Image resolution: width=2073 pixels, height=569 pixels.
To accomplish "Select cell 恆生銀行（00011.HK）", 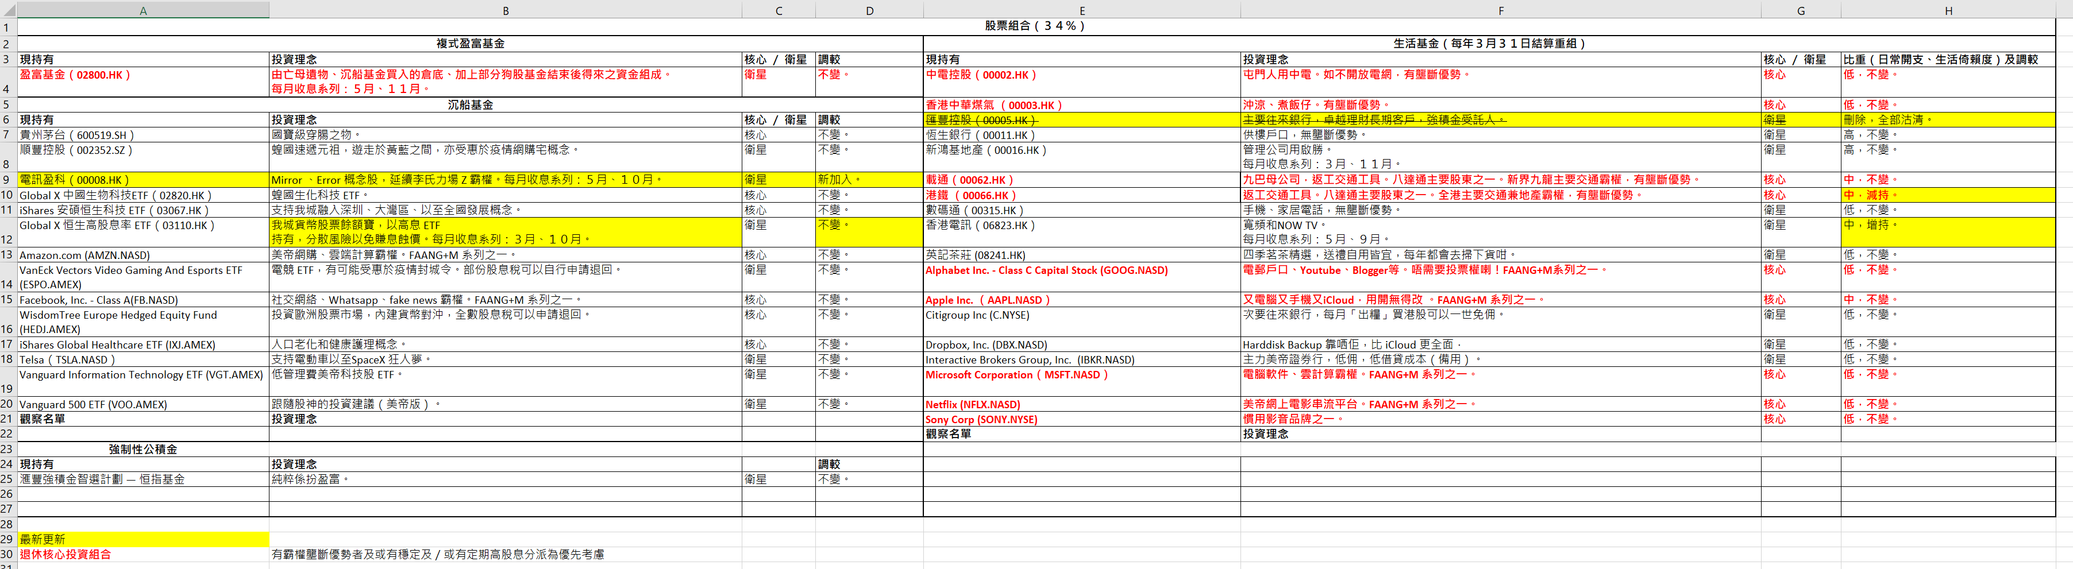I will [1081, 135].
